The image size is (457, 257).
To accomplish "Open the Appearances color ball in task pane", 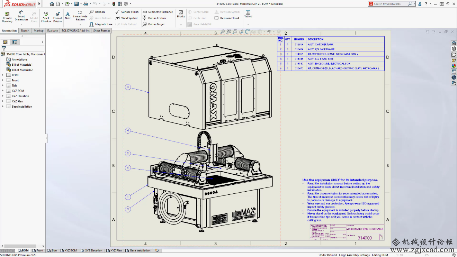I will (454, 66).
